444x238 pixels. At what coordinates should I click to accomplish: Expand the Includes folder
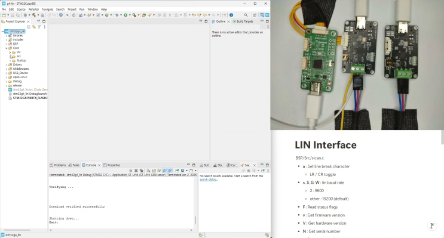tap(7, 40)
